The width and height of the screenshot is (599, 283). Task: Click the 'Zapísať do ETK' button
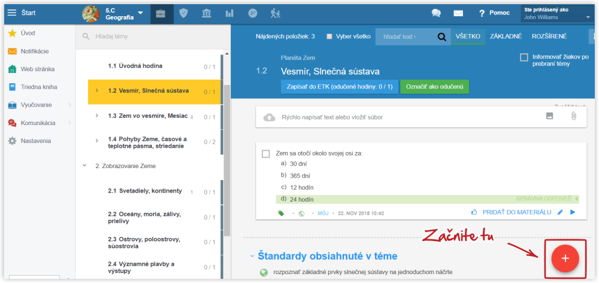338,87
